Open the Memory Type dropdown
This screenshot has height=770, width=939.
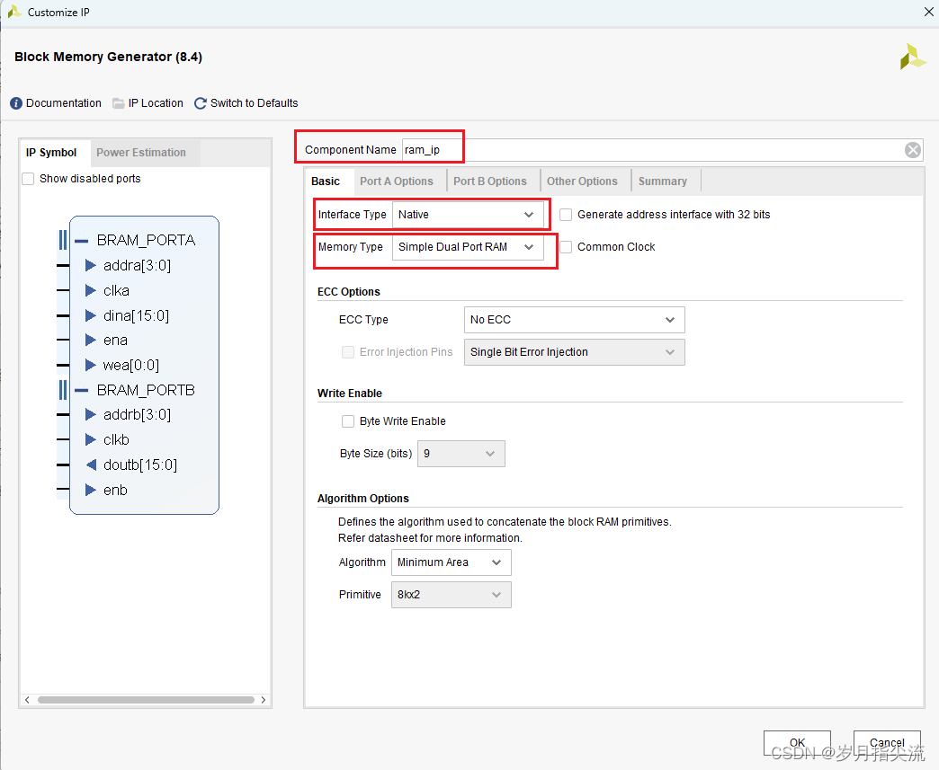coord(468,247)
